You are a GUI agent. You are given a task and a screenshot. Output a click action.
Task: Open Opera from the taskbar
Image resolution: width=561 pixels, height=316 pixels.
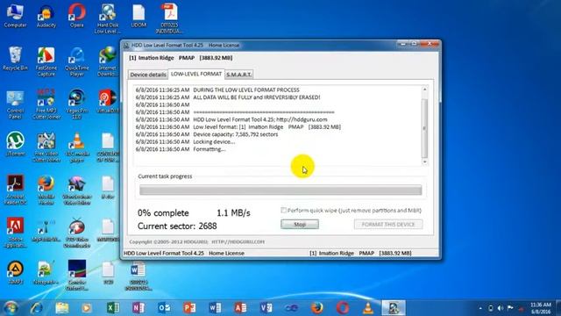(343, 308)
